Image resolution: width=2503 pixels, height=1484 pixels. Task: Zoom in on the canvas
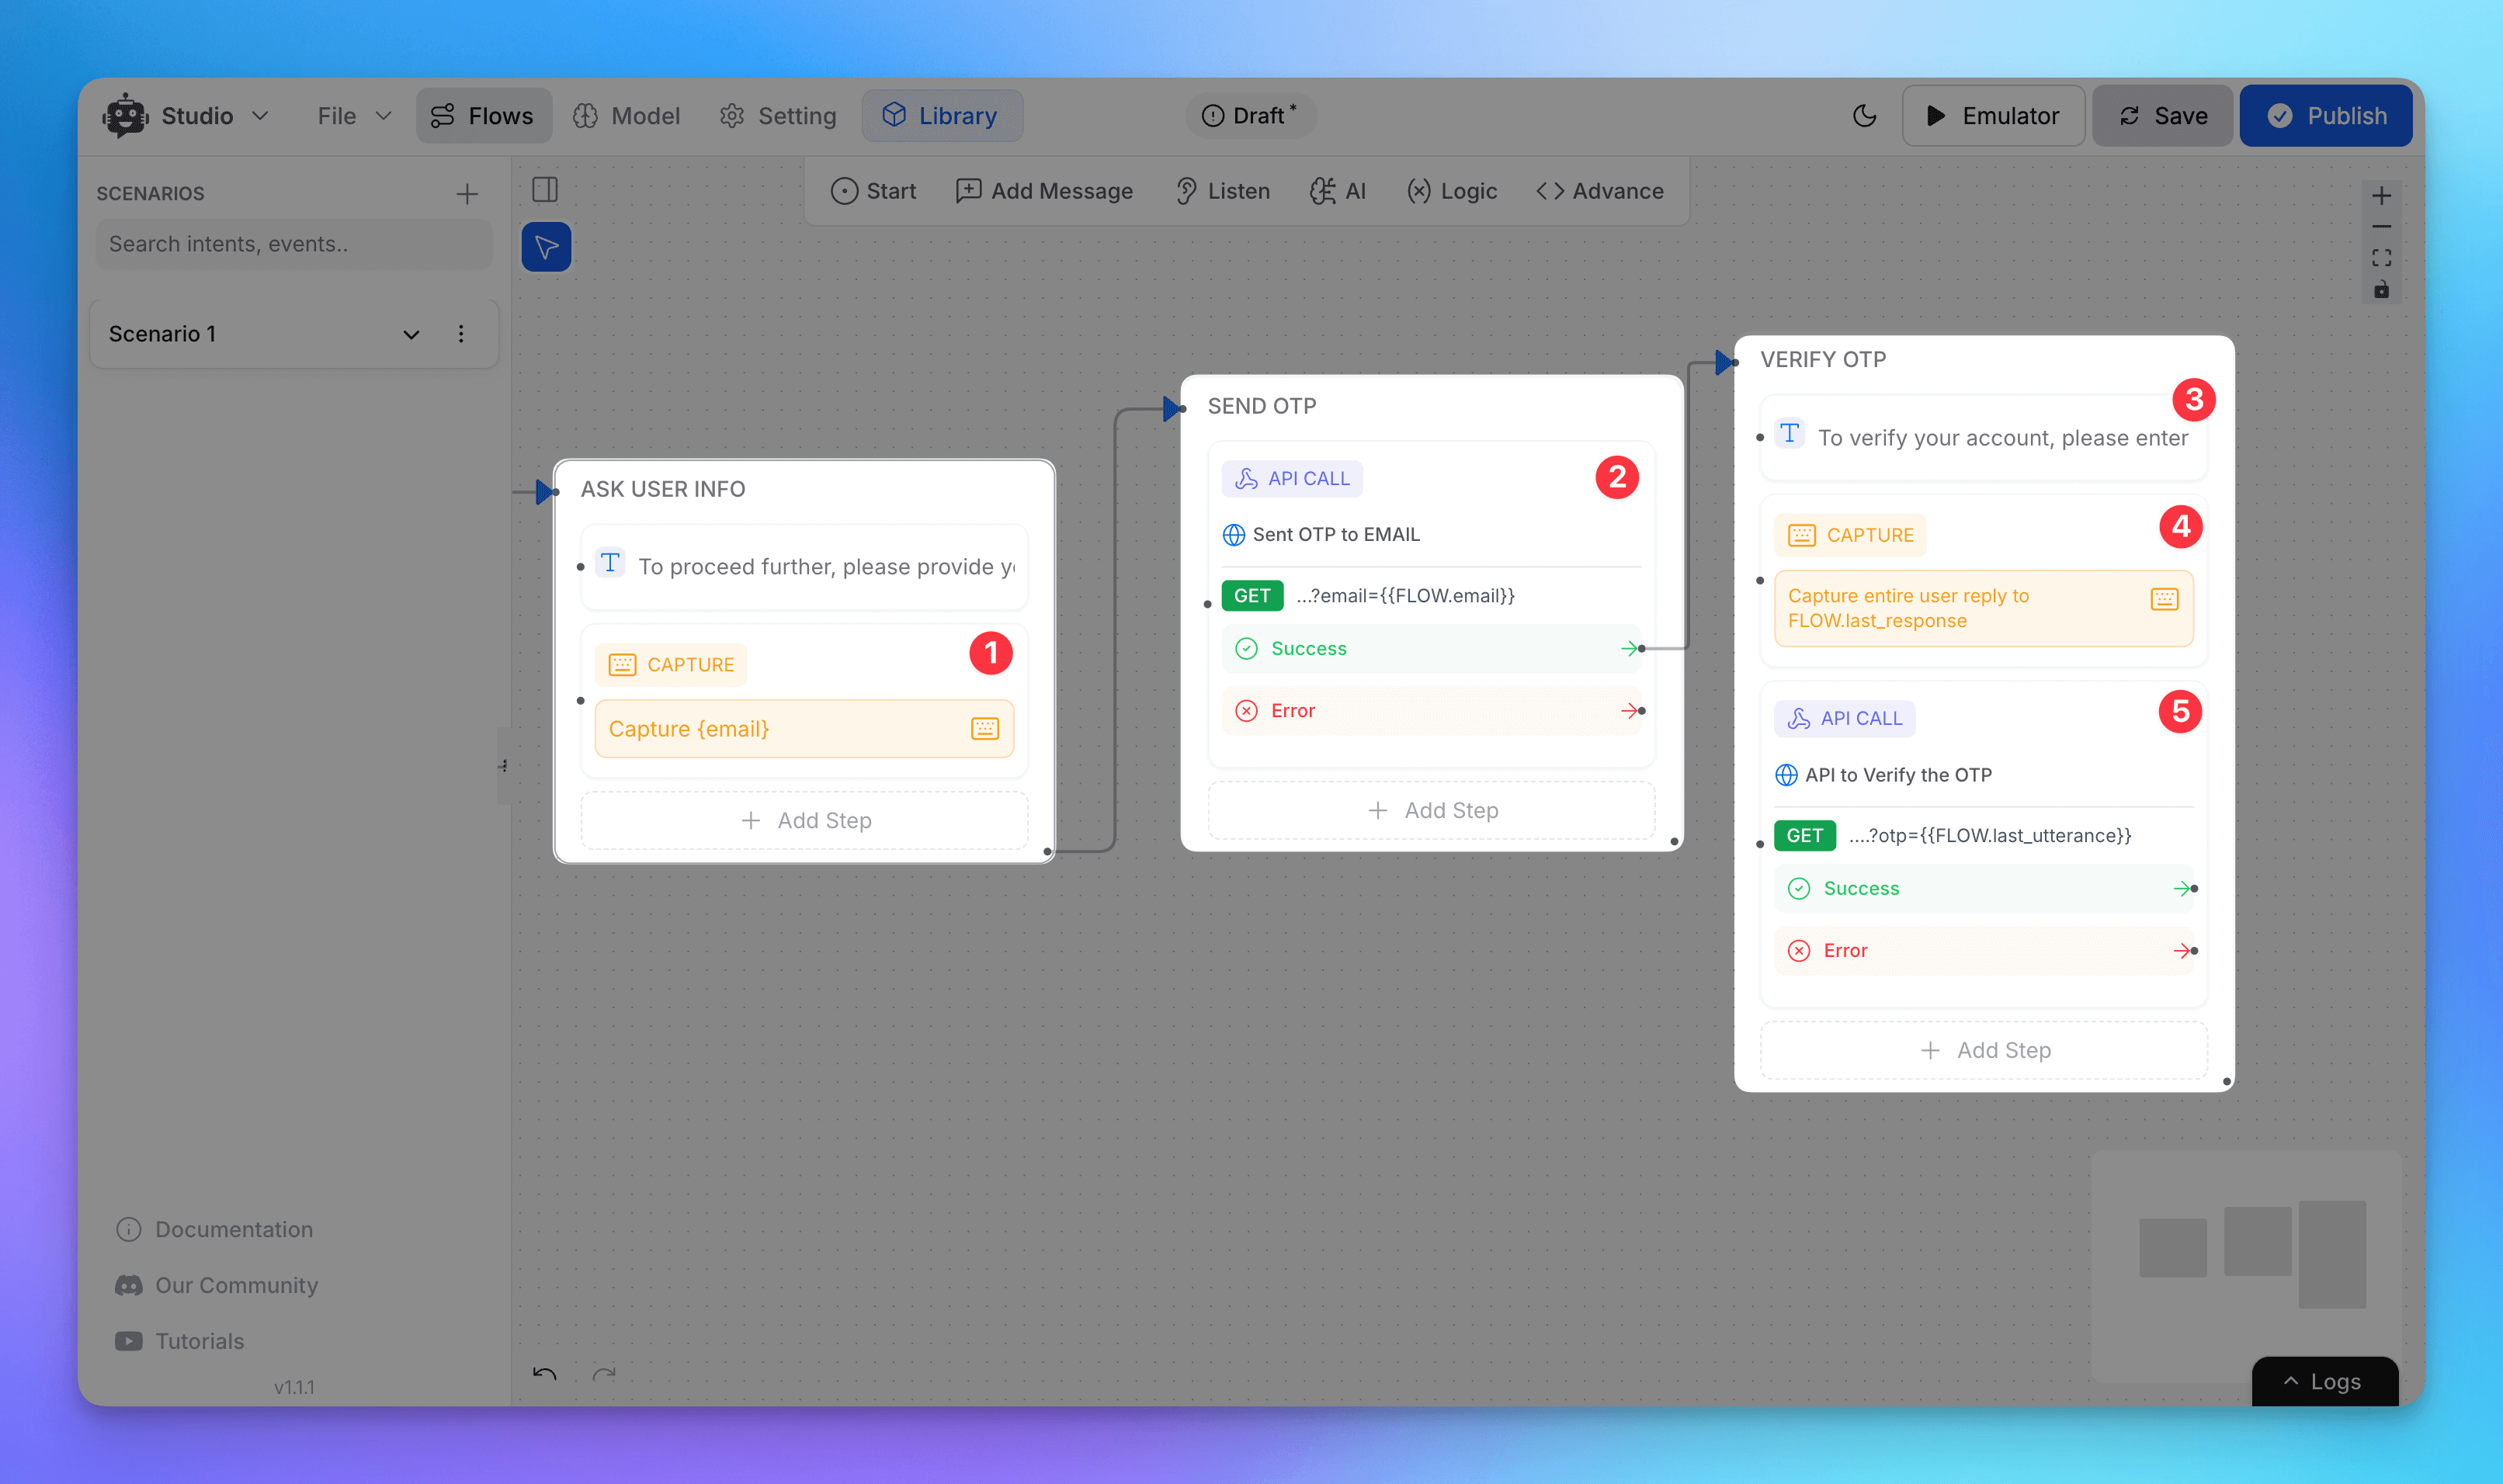tap(2382, 196)
